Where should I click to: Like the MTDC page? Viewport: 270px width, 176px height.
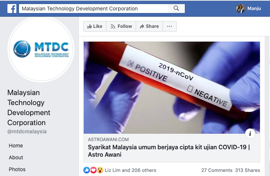[x=95, y=26]
